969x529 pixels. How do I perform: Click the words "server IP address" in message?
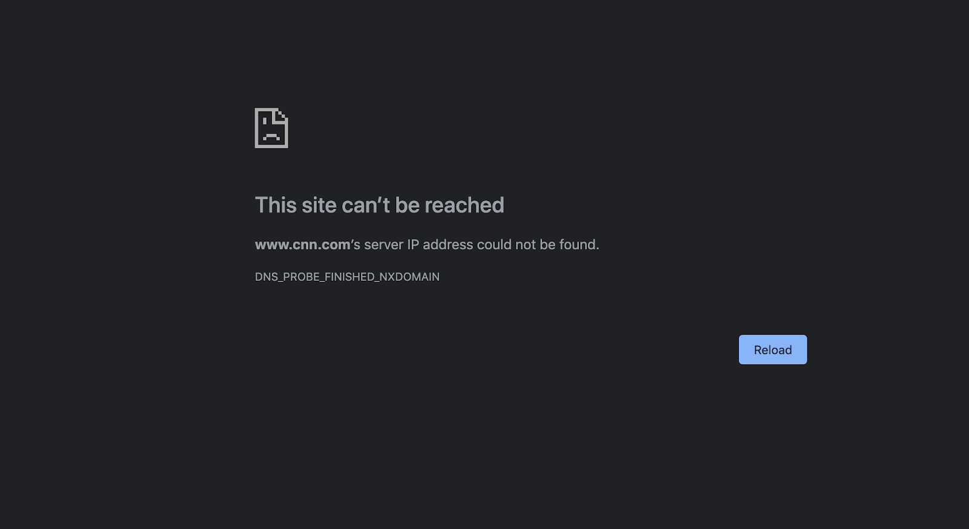coord(418,245)
